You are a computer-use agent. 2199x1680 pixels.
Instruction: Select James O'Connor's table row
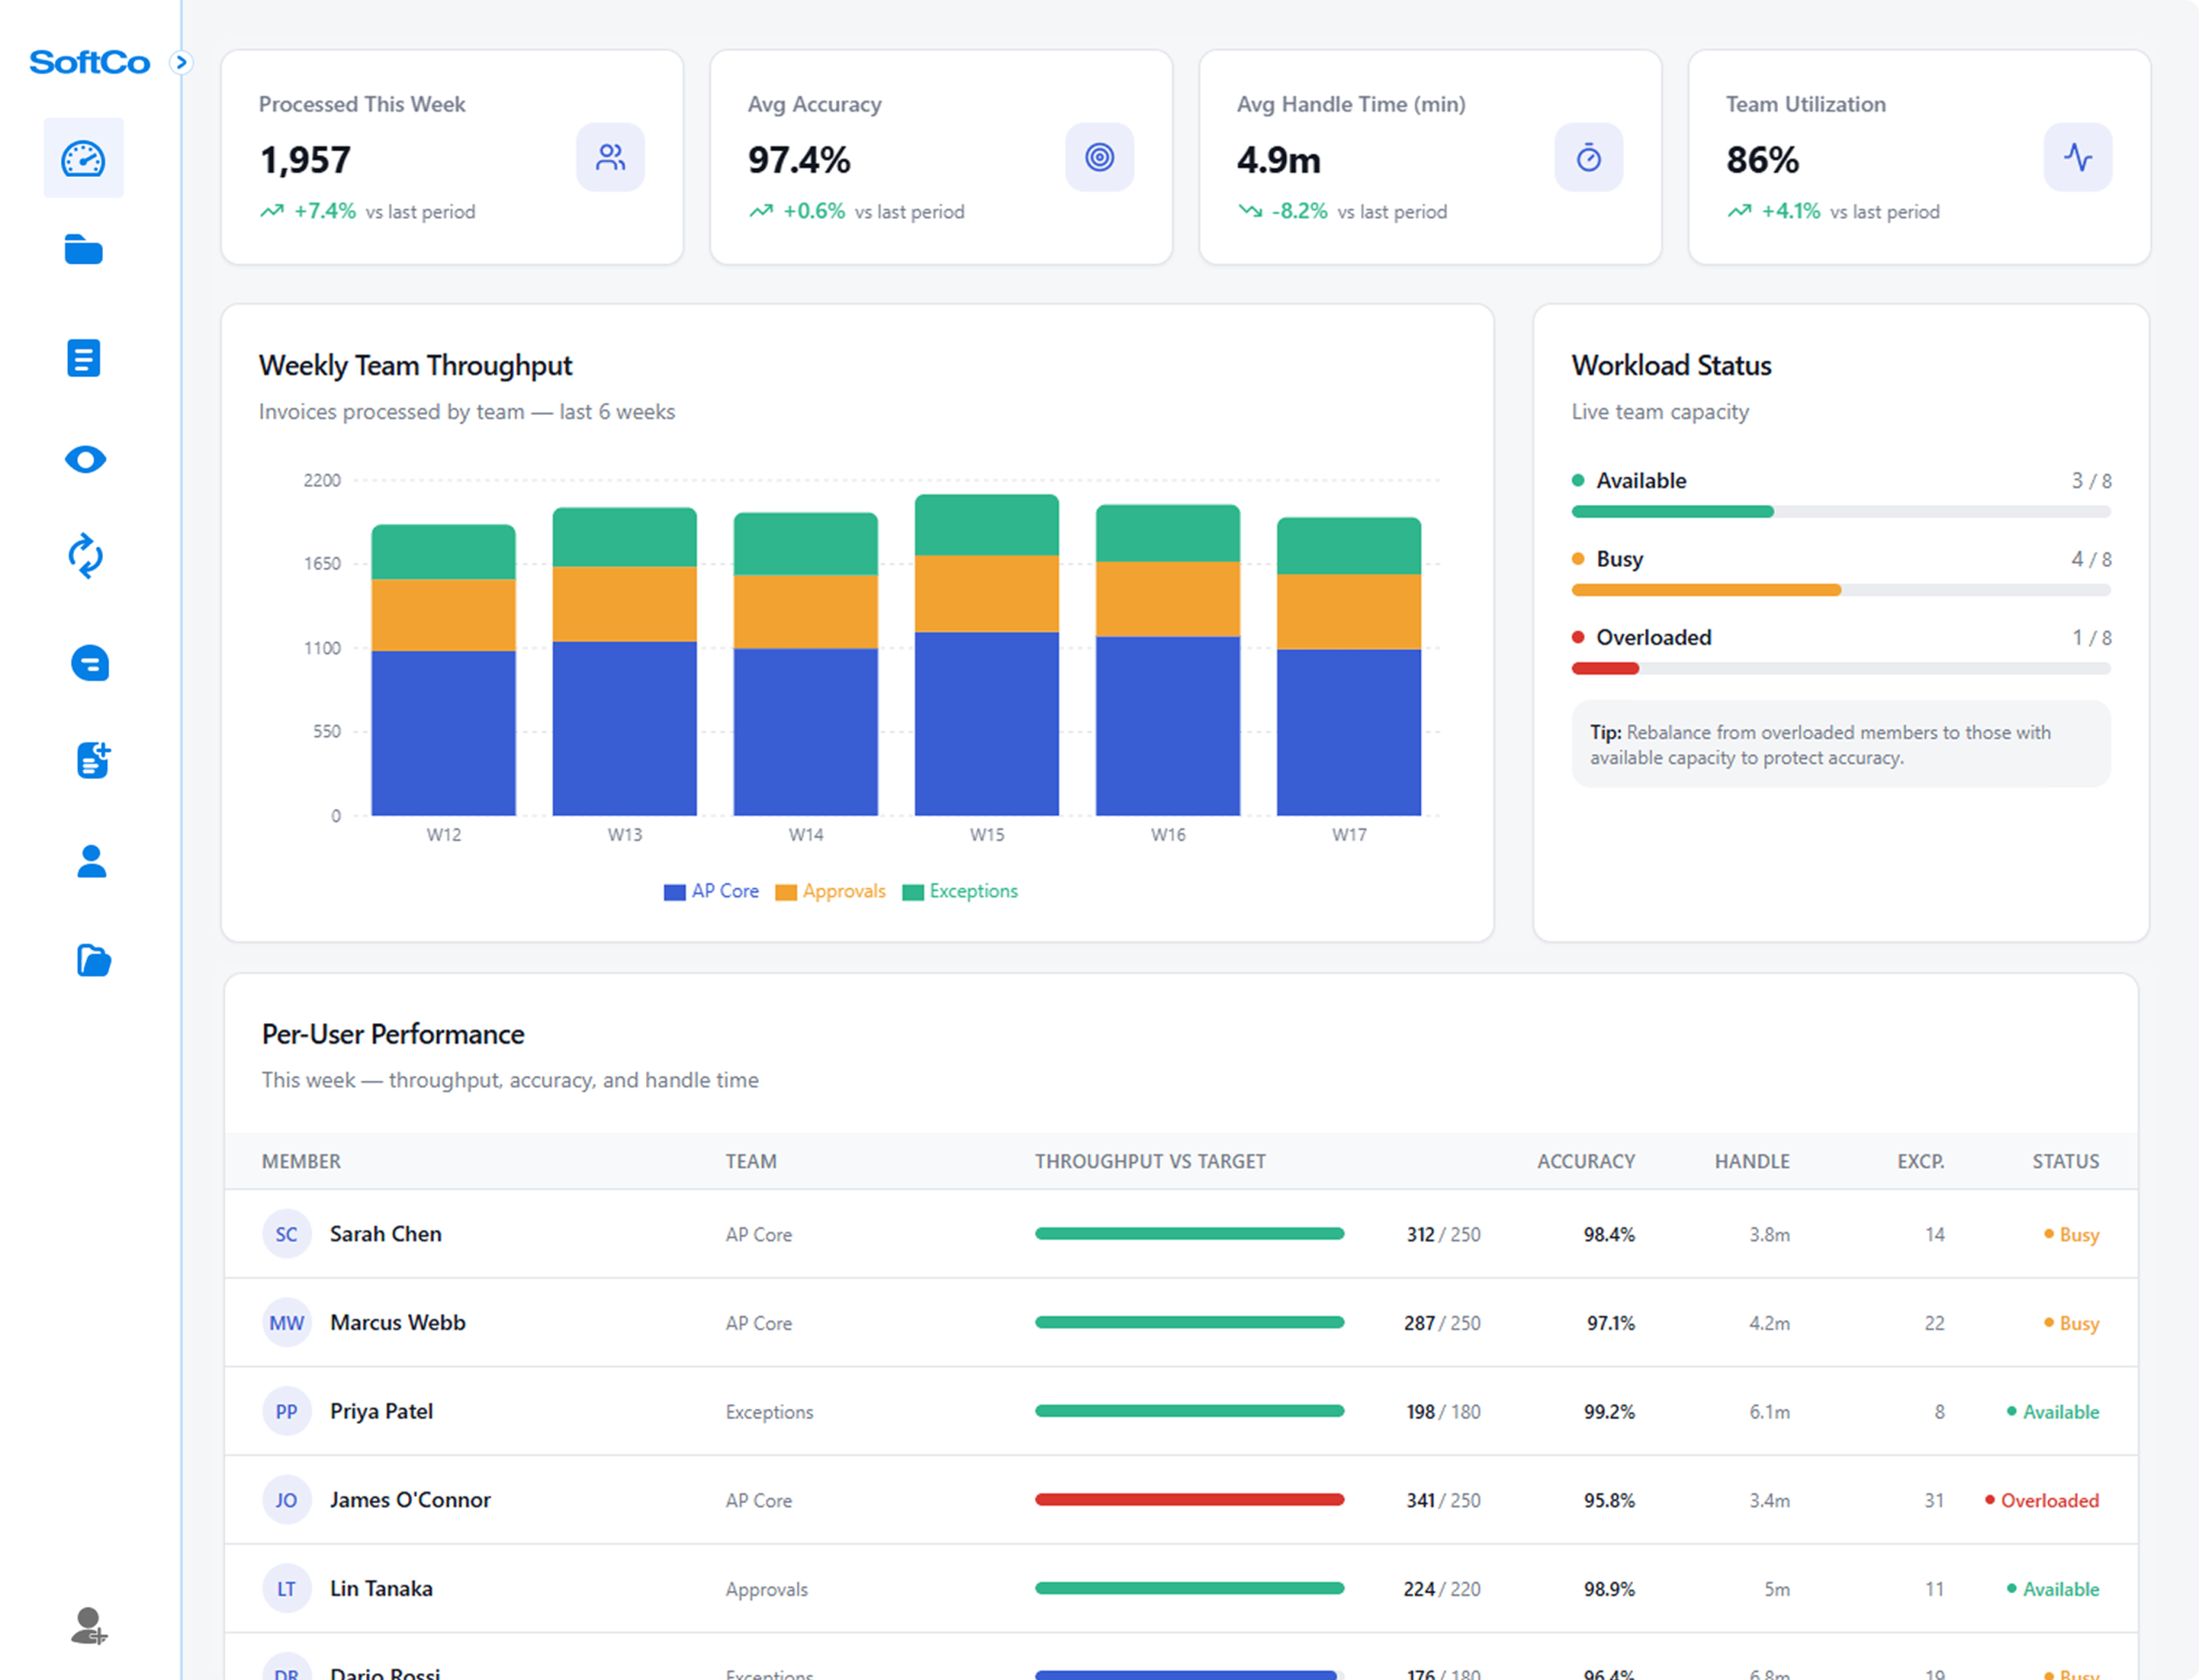pyautogui.click(x=1180, y=1500)
